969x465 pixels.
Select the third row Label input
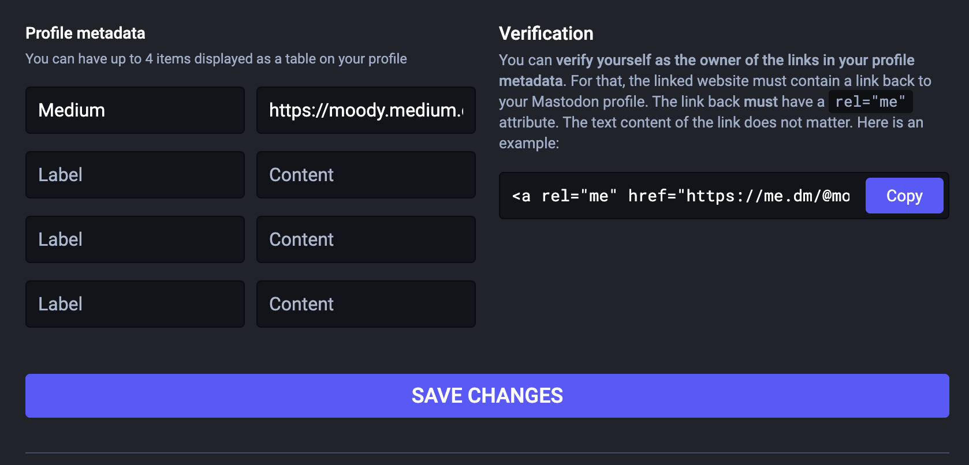135,239
